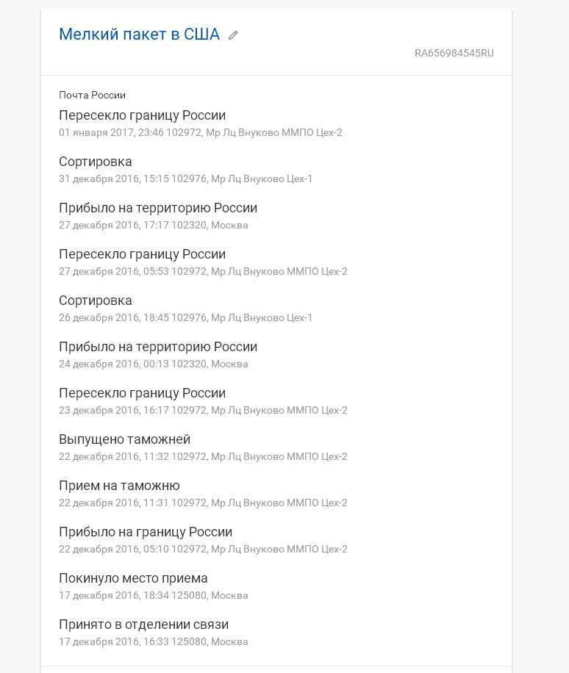The width and height of the screenshot is (569, 673).
Task: Click "Прибыло на территорию России" heading from 24 декабря
Action: [158, 347]
